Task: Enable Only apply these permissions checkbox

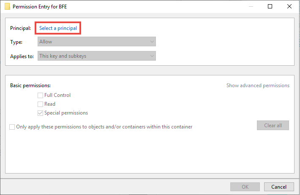Action: point(12,127)
